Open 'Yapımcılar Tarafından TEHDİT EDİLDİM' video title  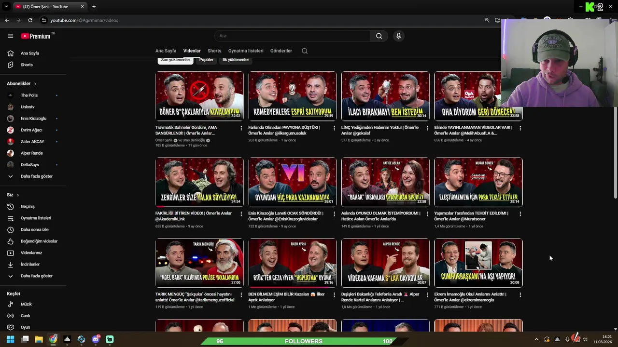click(471, 216)
